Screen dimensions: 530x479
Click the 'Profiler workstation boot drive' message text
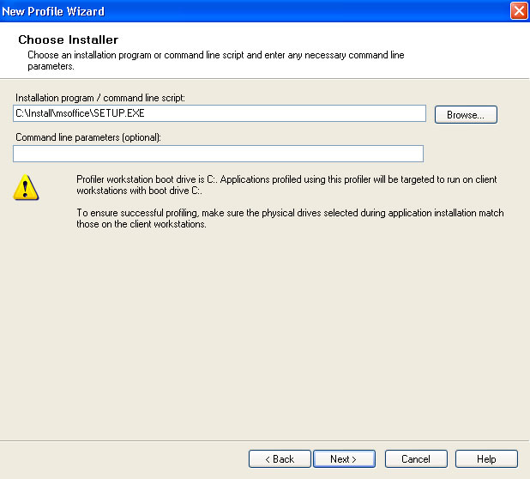tap(286, 185)
